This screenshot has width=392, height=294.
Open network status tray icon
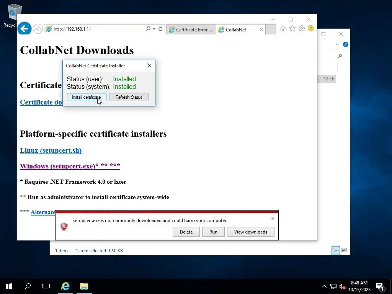pyautogui.click(x=333, y=286)
